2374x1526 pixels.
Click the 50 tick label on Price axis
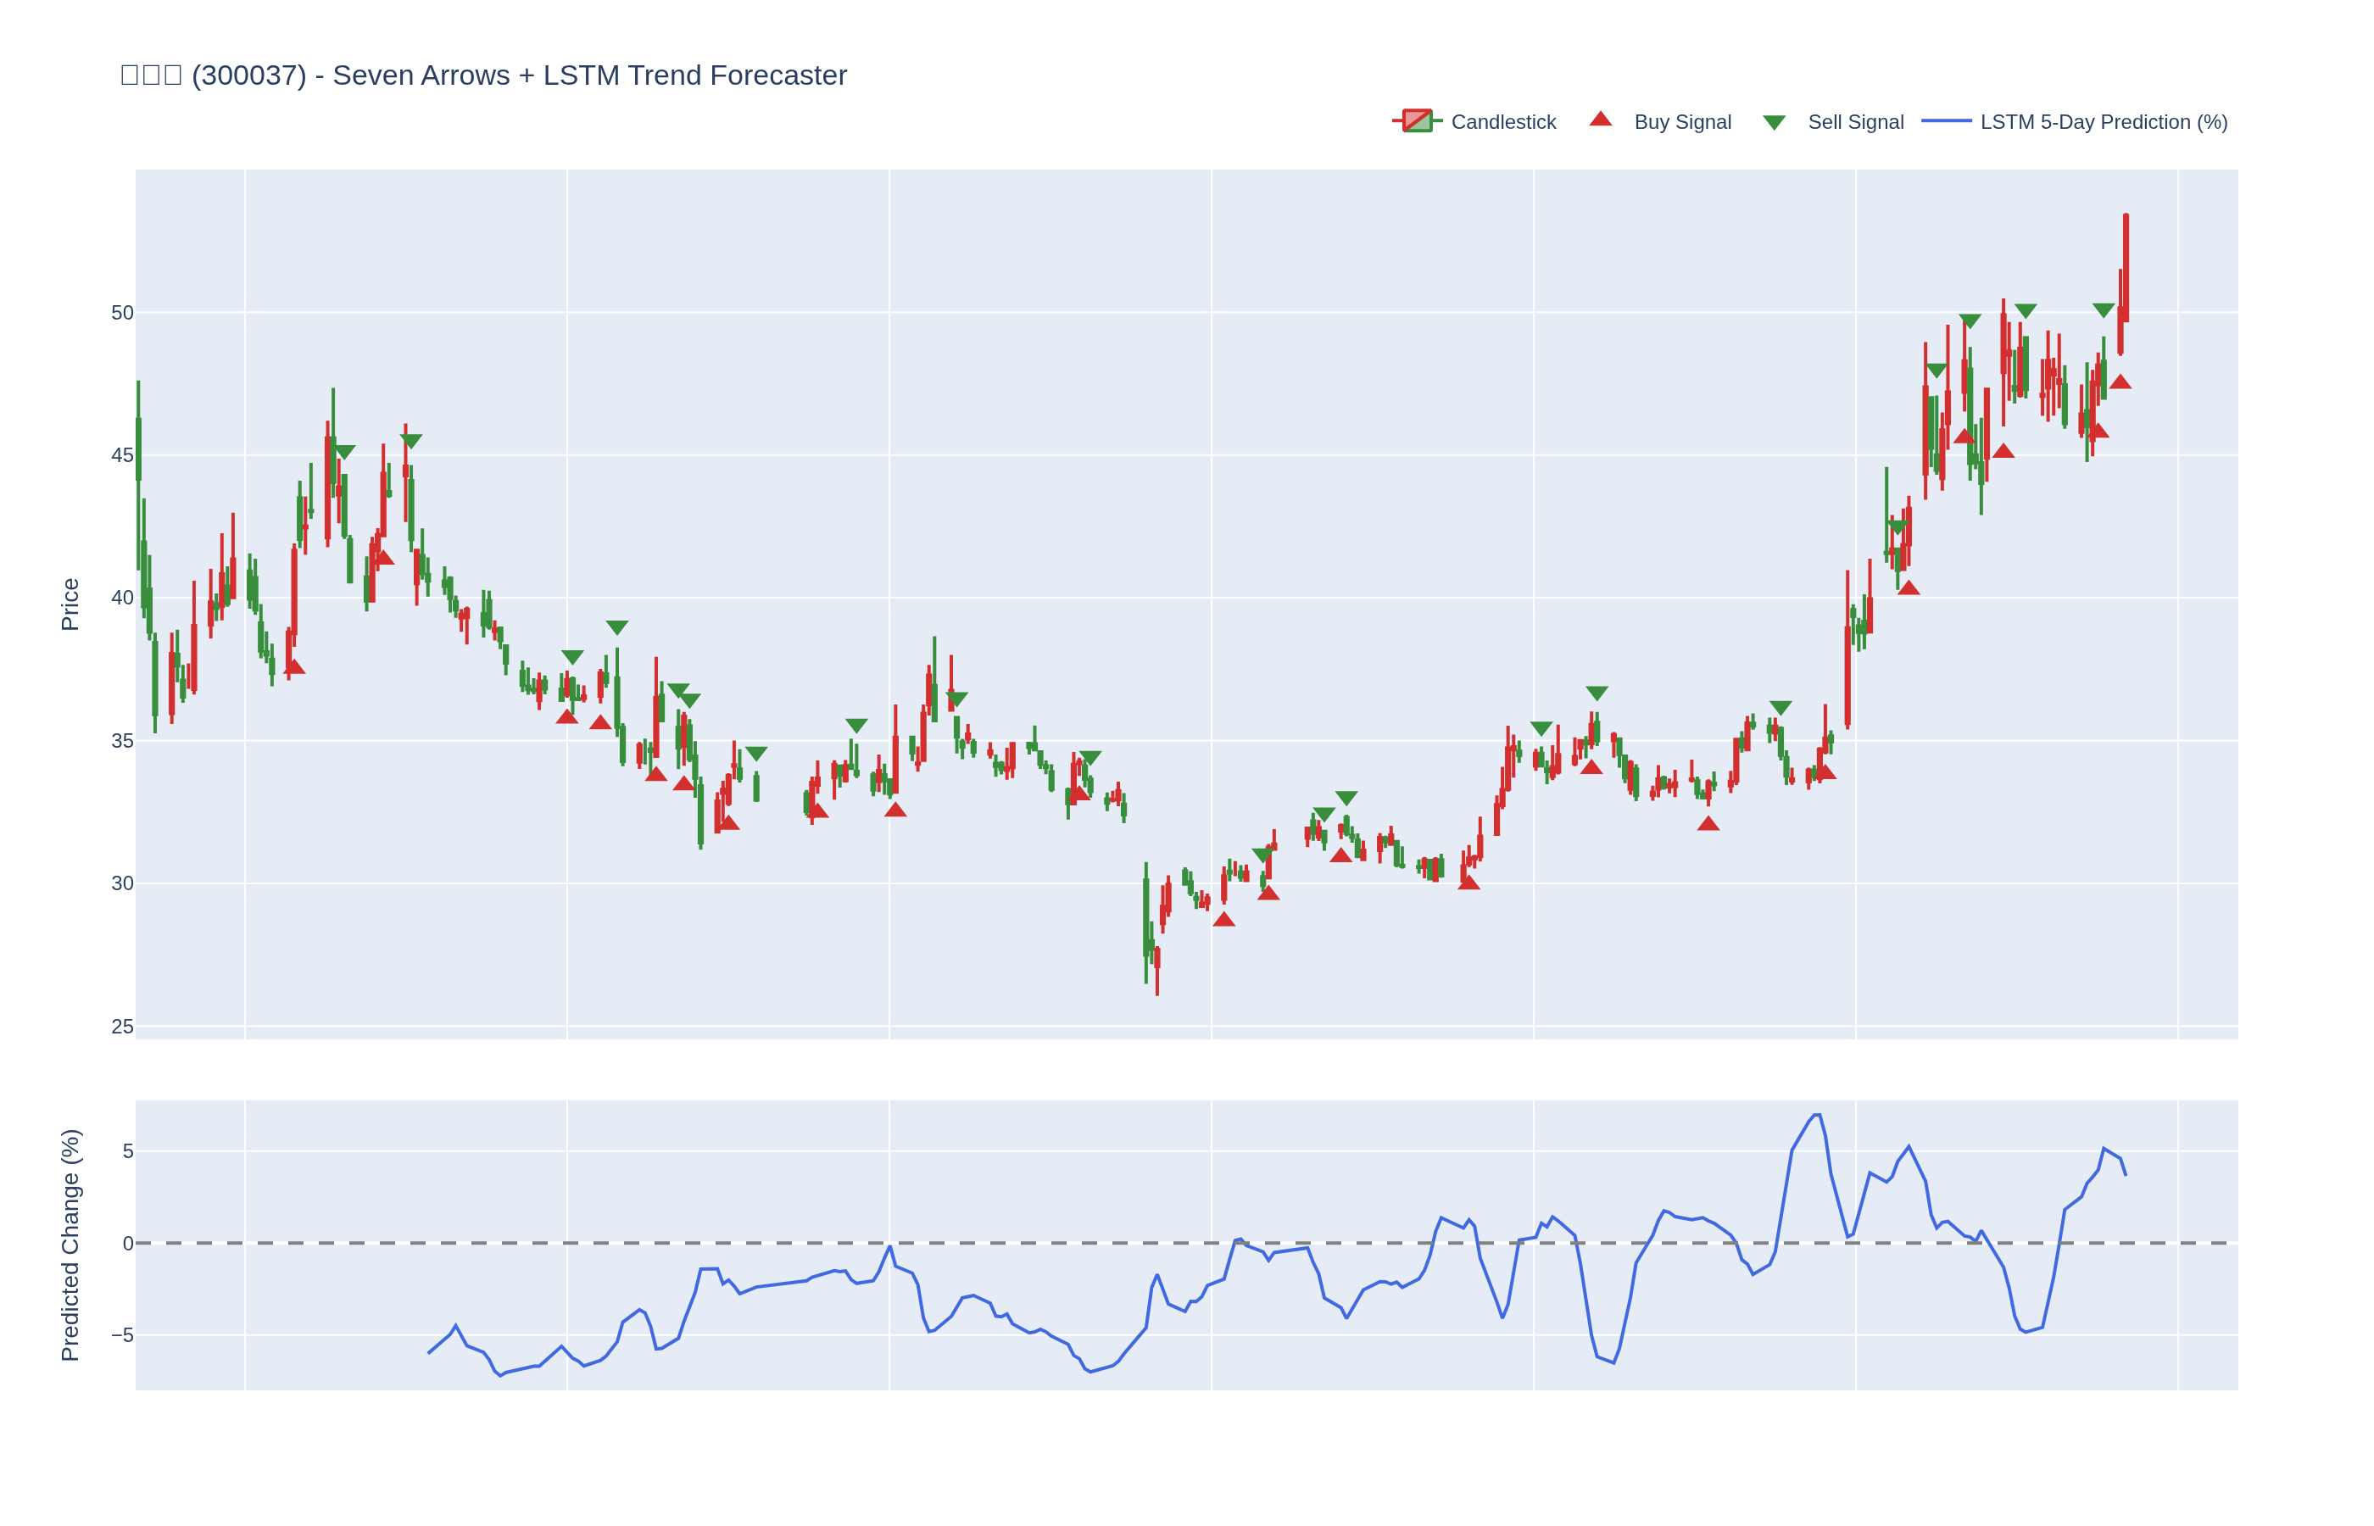click(x=122, y=313)
